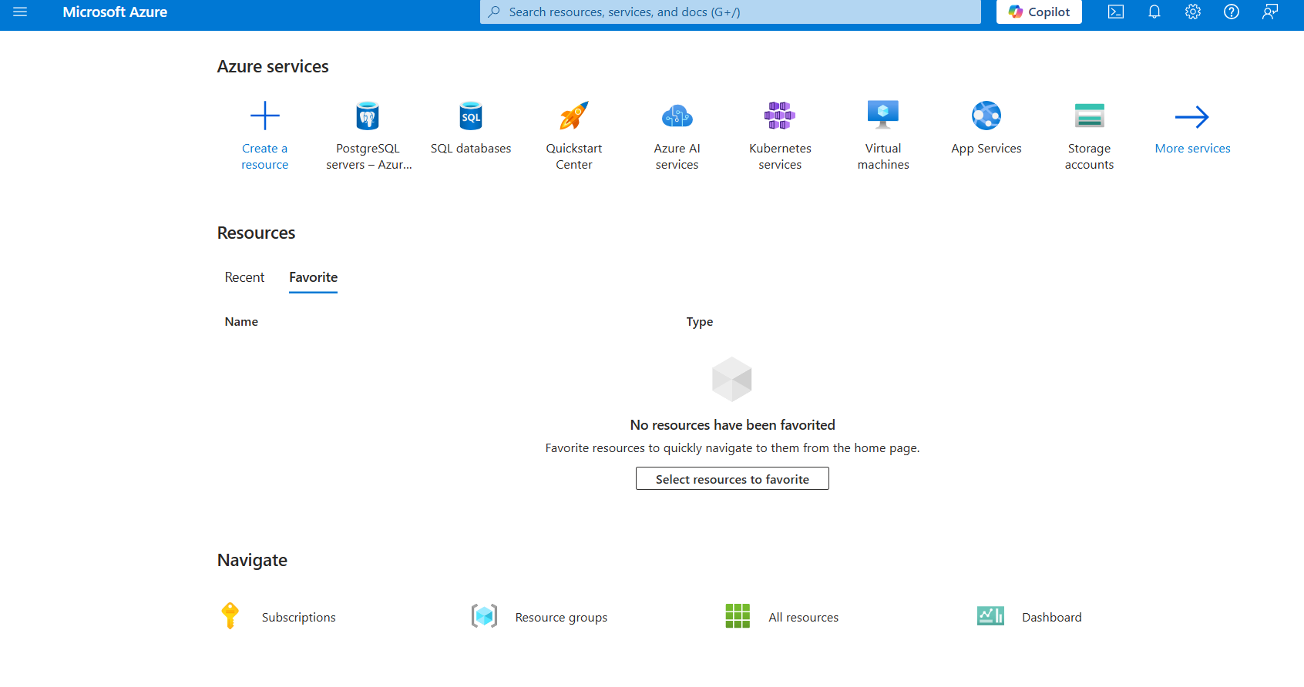Click the App Services label
1304x687 pixels.
pyautogui.click(x=986, y=149)
